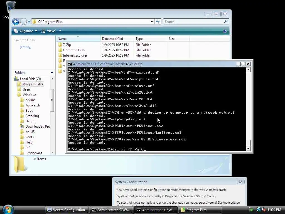Sort by the Type column header
This screenshot has height=214, width=285.
tap(150, 38)
